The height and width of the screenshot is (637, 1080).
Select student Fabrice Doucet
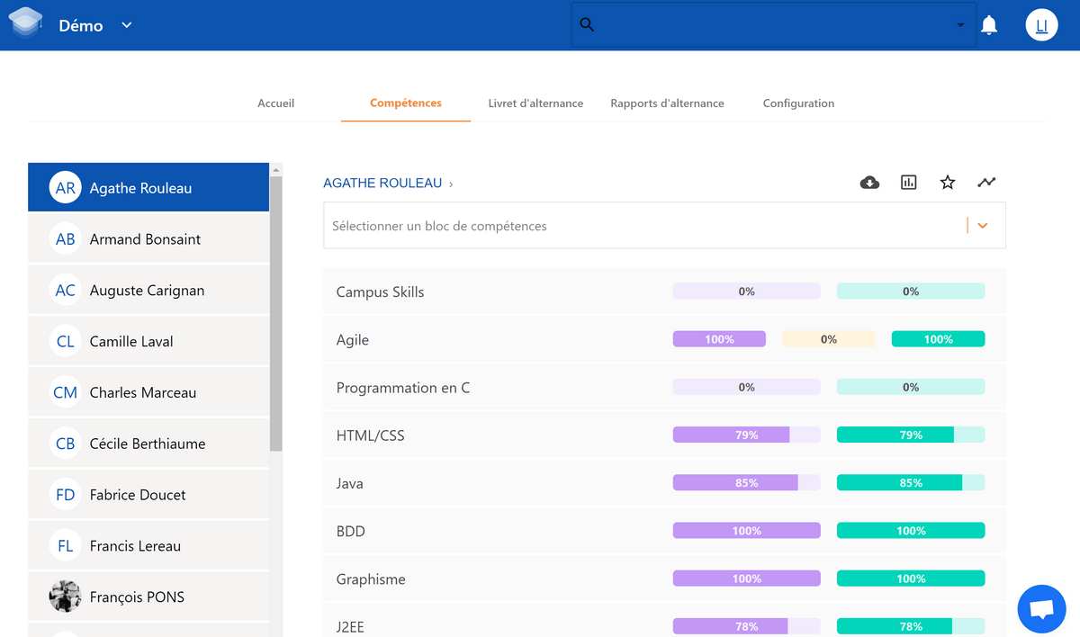coord(148,495)
